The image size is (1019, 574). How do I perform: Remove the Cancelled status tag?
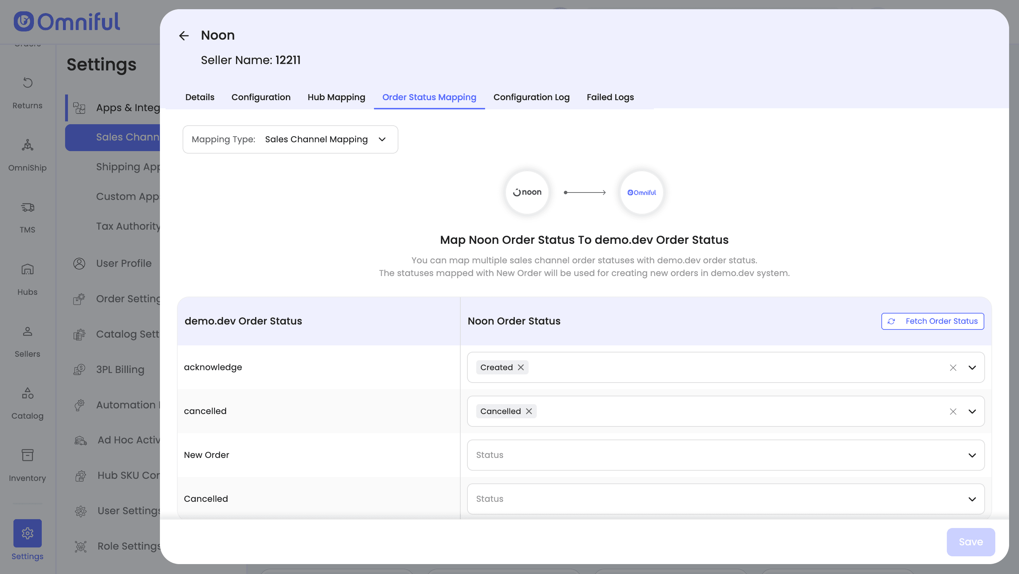tap(529, 411)
